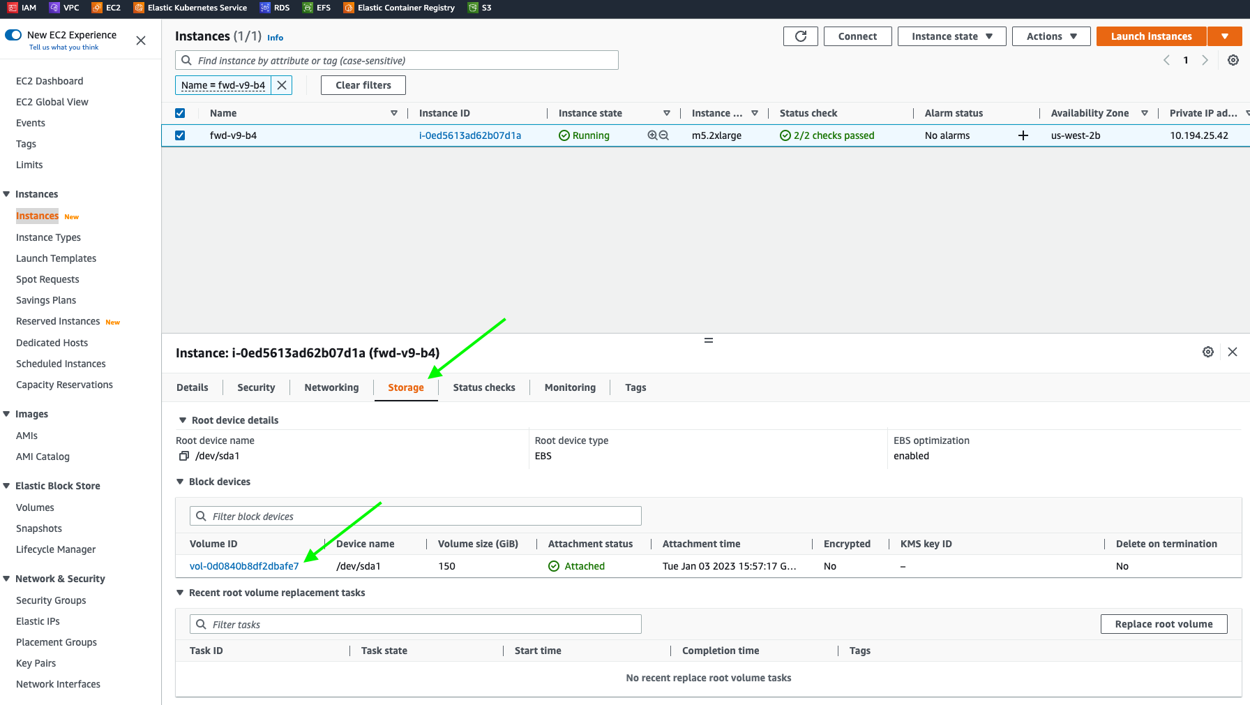Open table preferences gear icon
Screen dimensions: 1250x705
(1233, 60)
